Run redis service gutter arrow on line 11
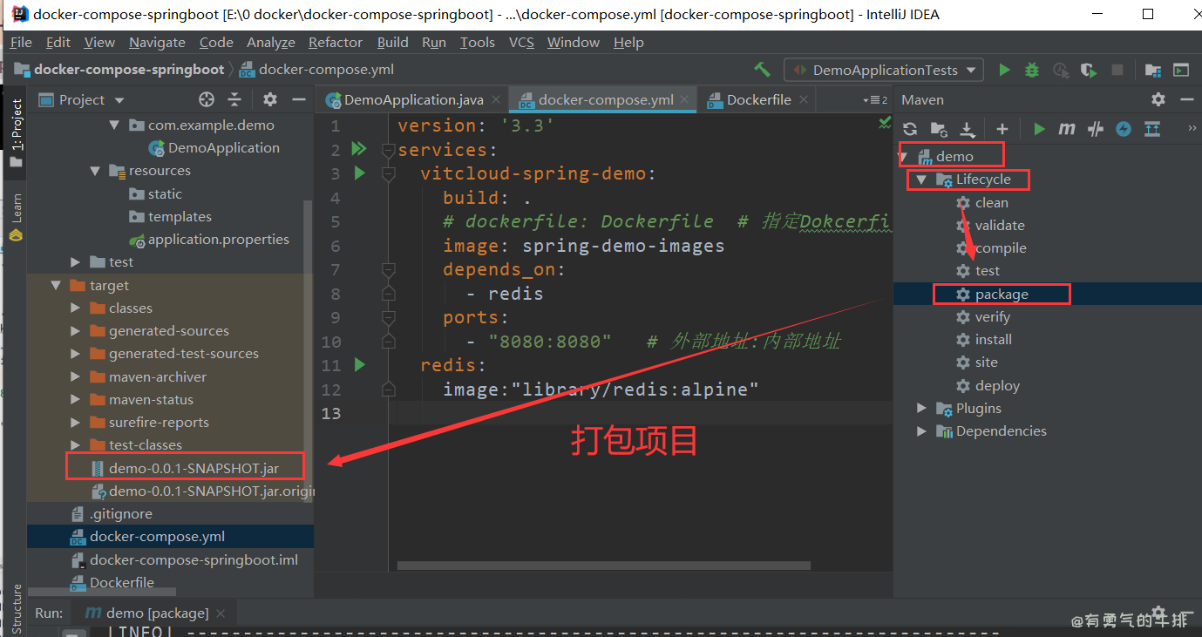This screenshot has width=1202, height=637. click(359, 365)
